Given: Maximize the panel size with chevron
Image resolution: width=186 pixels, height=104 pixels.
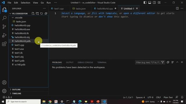Looking at the screenshot, I should [177, 62].
